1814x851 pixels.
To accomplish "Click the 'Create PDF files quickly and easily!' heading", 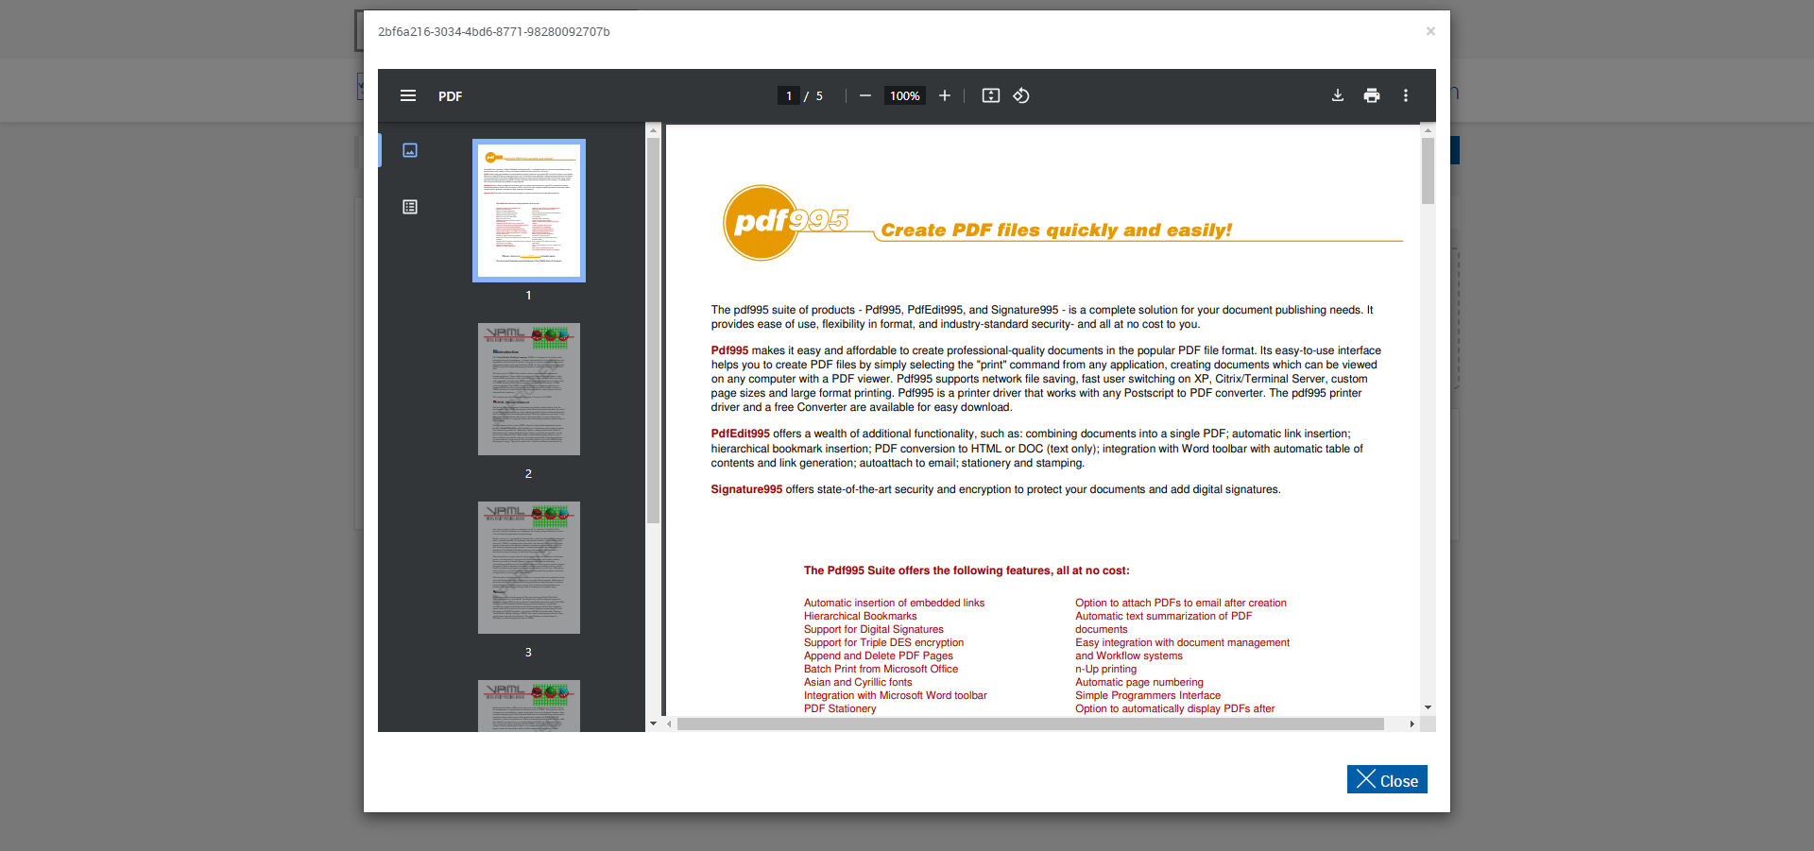I will (1056, 230).
